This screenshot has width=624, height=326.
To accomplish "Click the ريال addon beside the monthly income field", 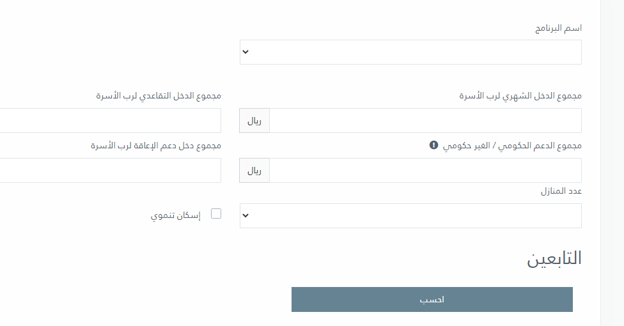I will 254,121.
